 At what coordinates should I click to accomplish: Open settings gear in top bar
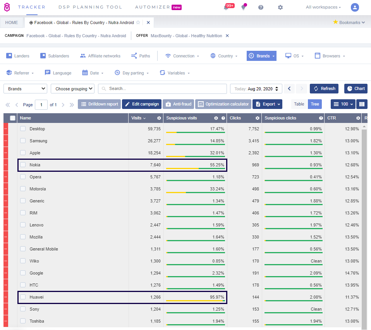pos(280,7)
